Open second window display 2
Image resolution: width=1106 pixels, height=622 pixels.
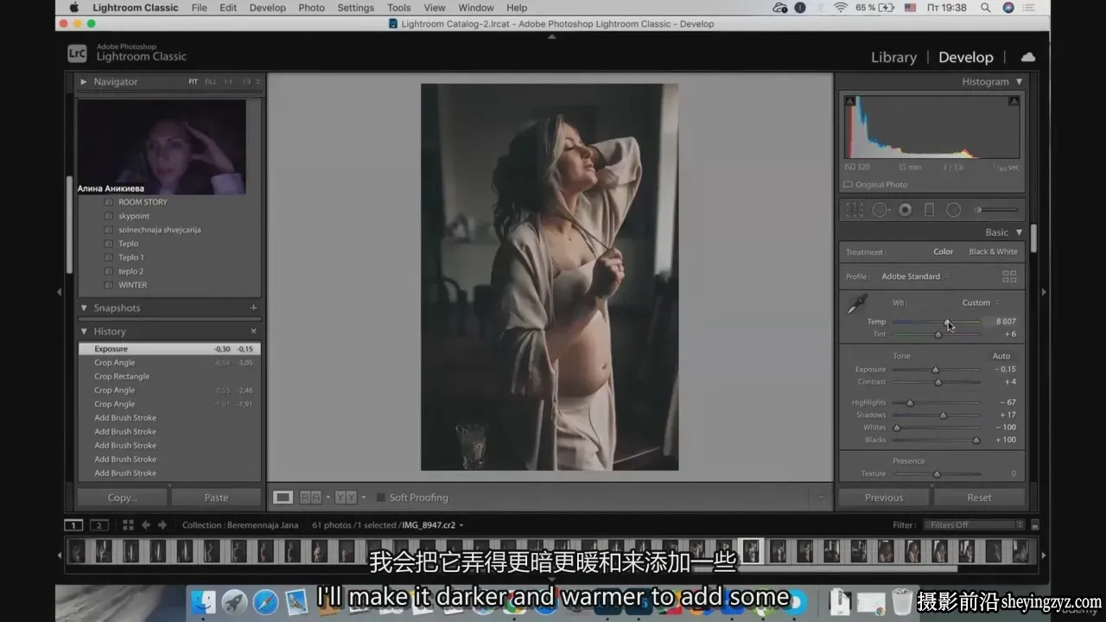tap(99, 525)
